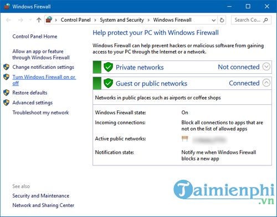Click the Guest or public networks heading
277x217 pixels.
tap(151, 84)
